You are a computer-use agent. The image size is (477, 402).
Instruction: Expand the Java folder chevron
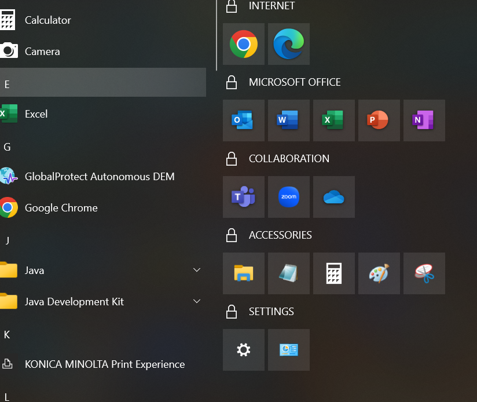point(197,270)
